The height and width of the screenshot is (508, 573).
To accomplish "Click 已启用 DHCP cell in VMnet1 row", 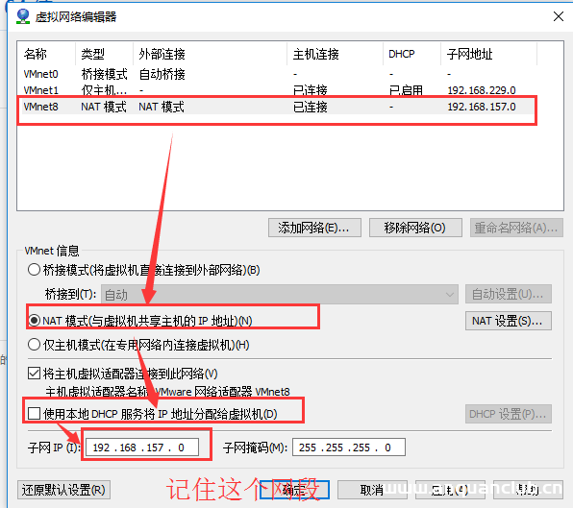I will pos(406,90).
